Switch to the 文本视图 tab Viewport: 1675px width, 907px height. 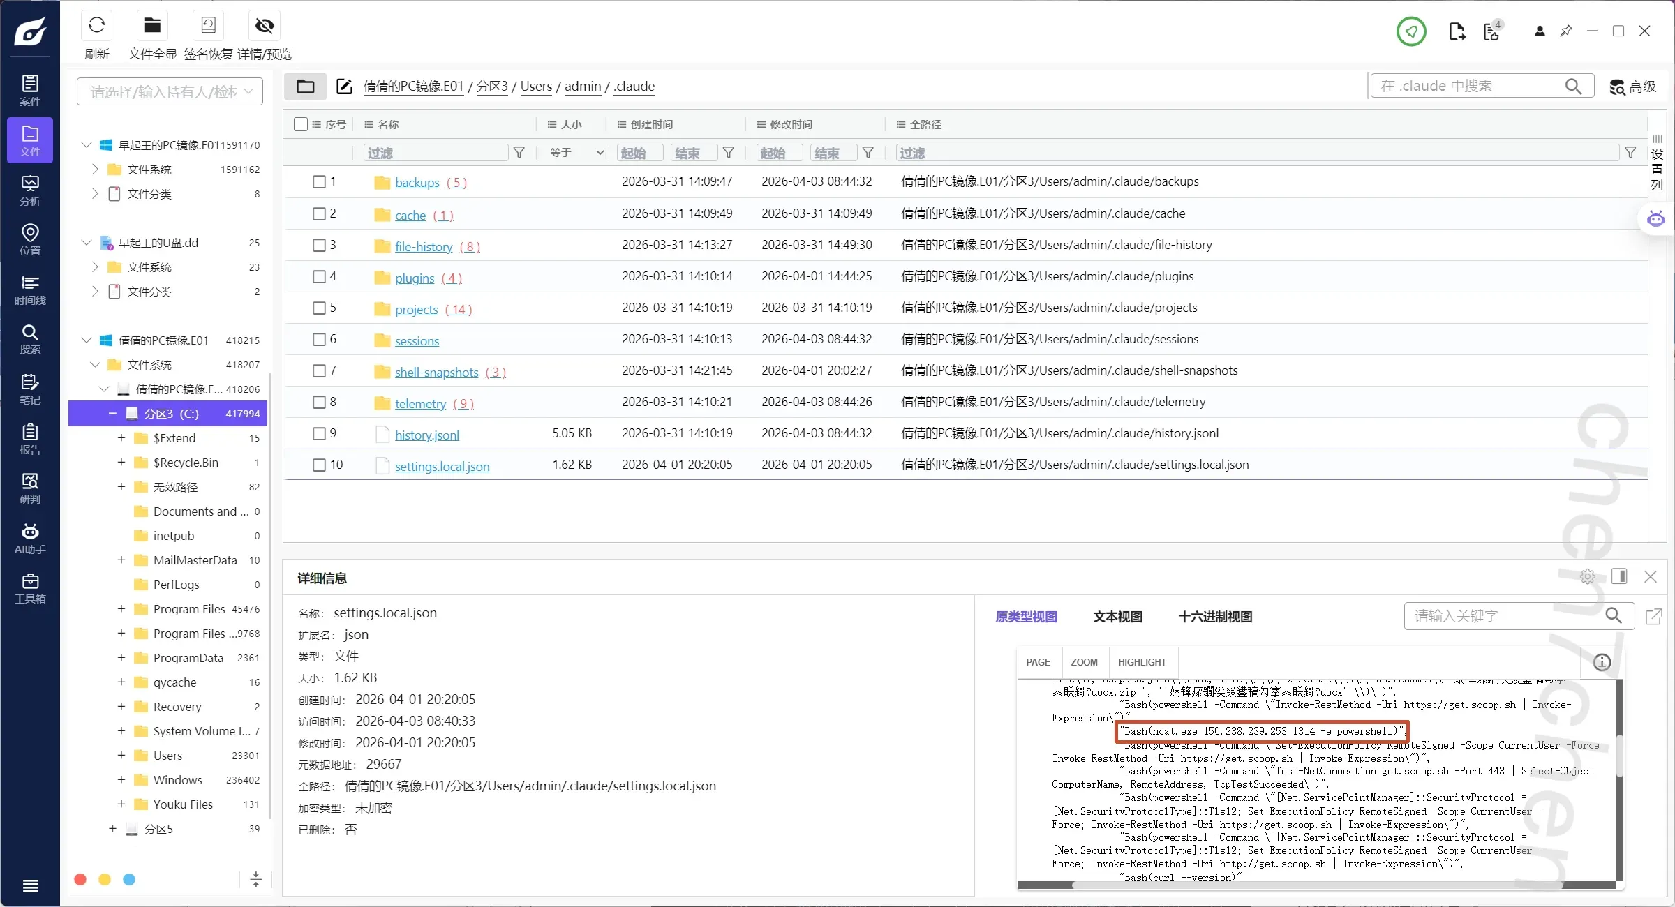point(1117,617)
